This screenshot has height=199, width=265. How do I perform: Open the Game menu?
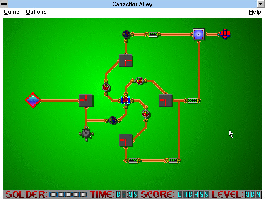click(x=12, y=12)
